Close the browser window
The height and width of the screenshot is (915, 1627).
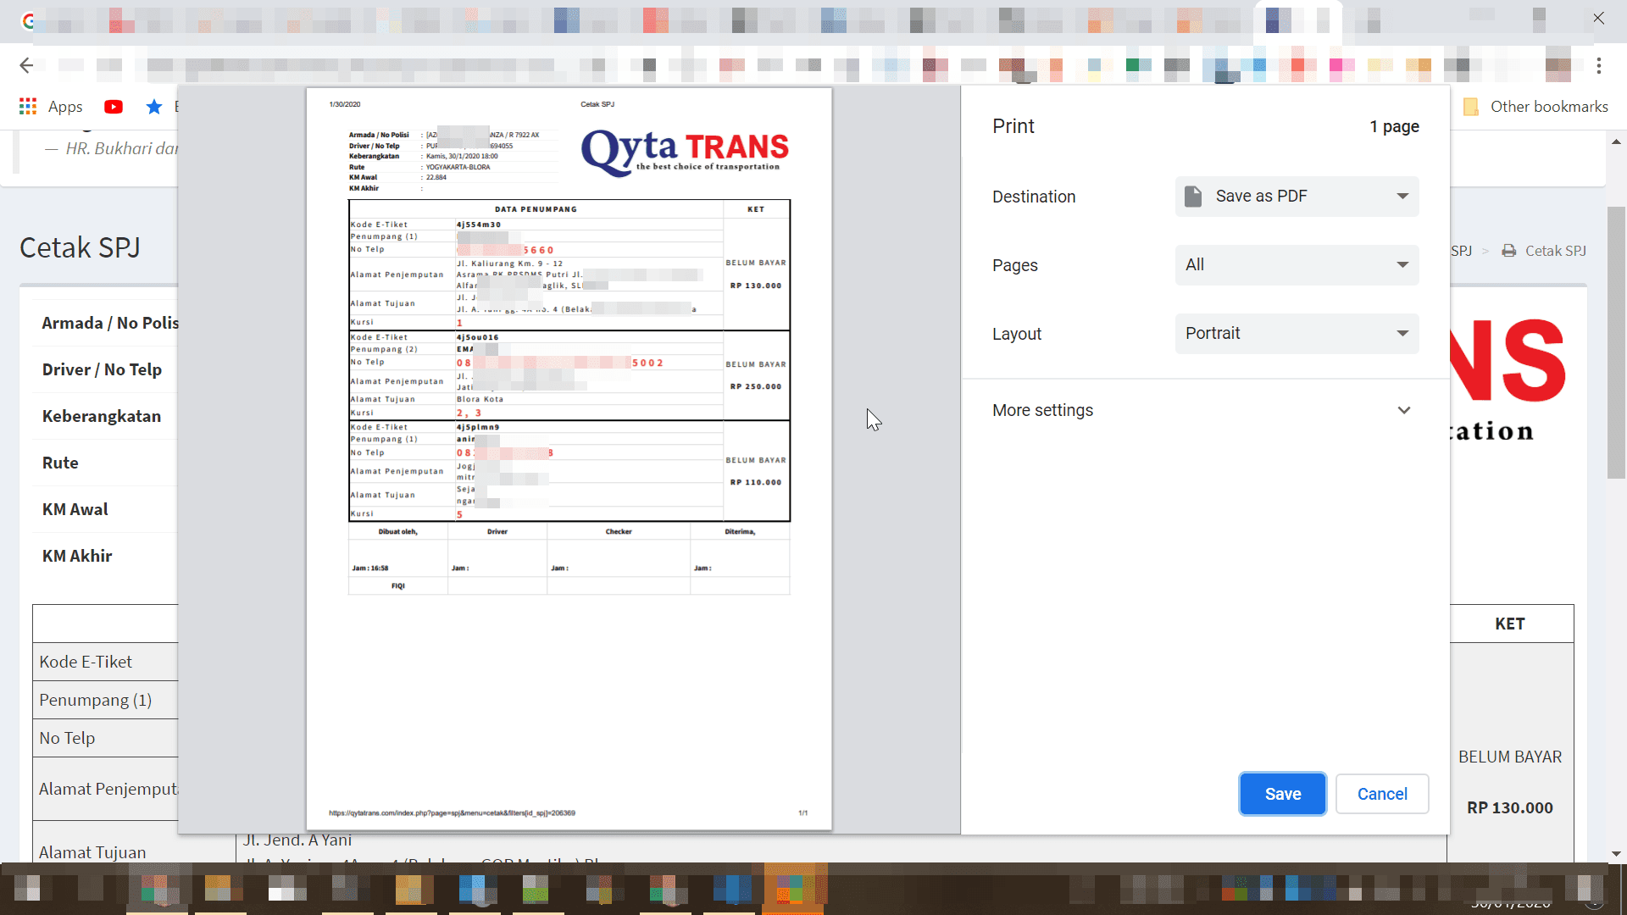click(1598, 19)
